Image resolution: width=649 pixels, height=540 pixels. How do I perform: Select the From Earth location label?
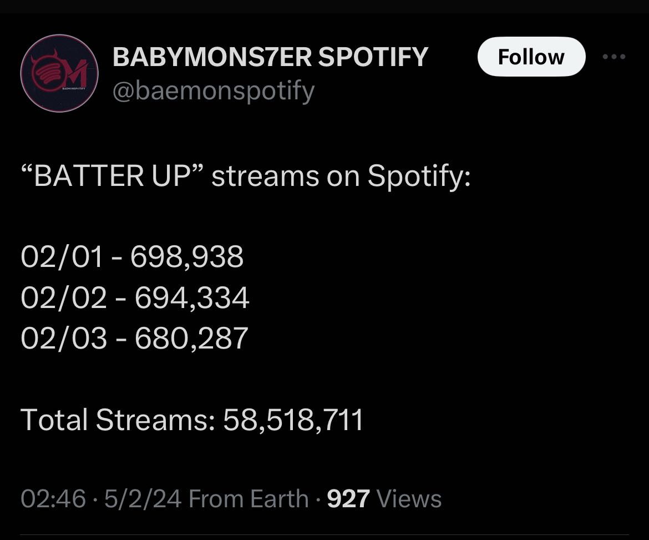tap(249, 498)
